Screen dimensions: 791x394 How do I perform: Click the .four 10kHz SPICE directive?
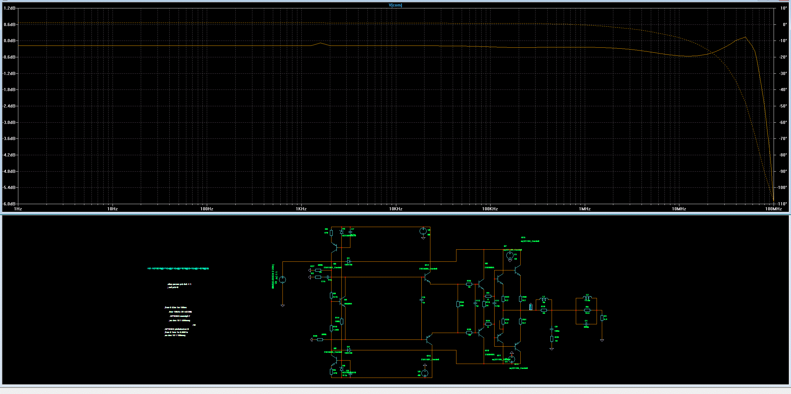point(180,312)
